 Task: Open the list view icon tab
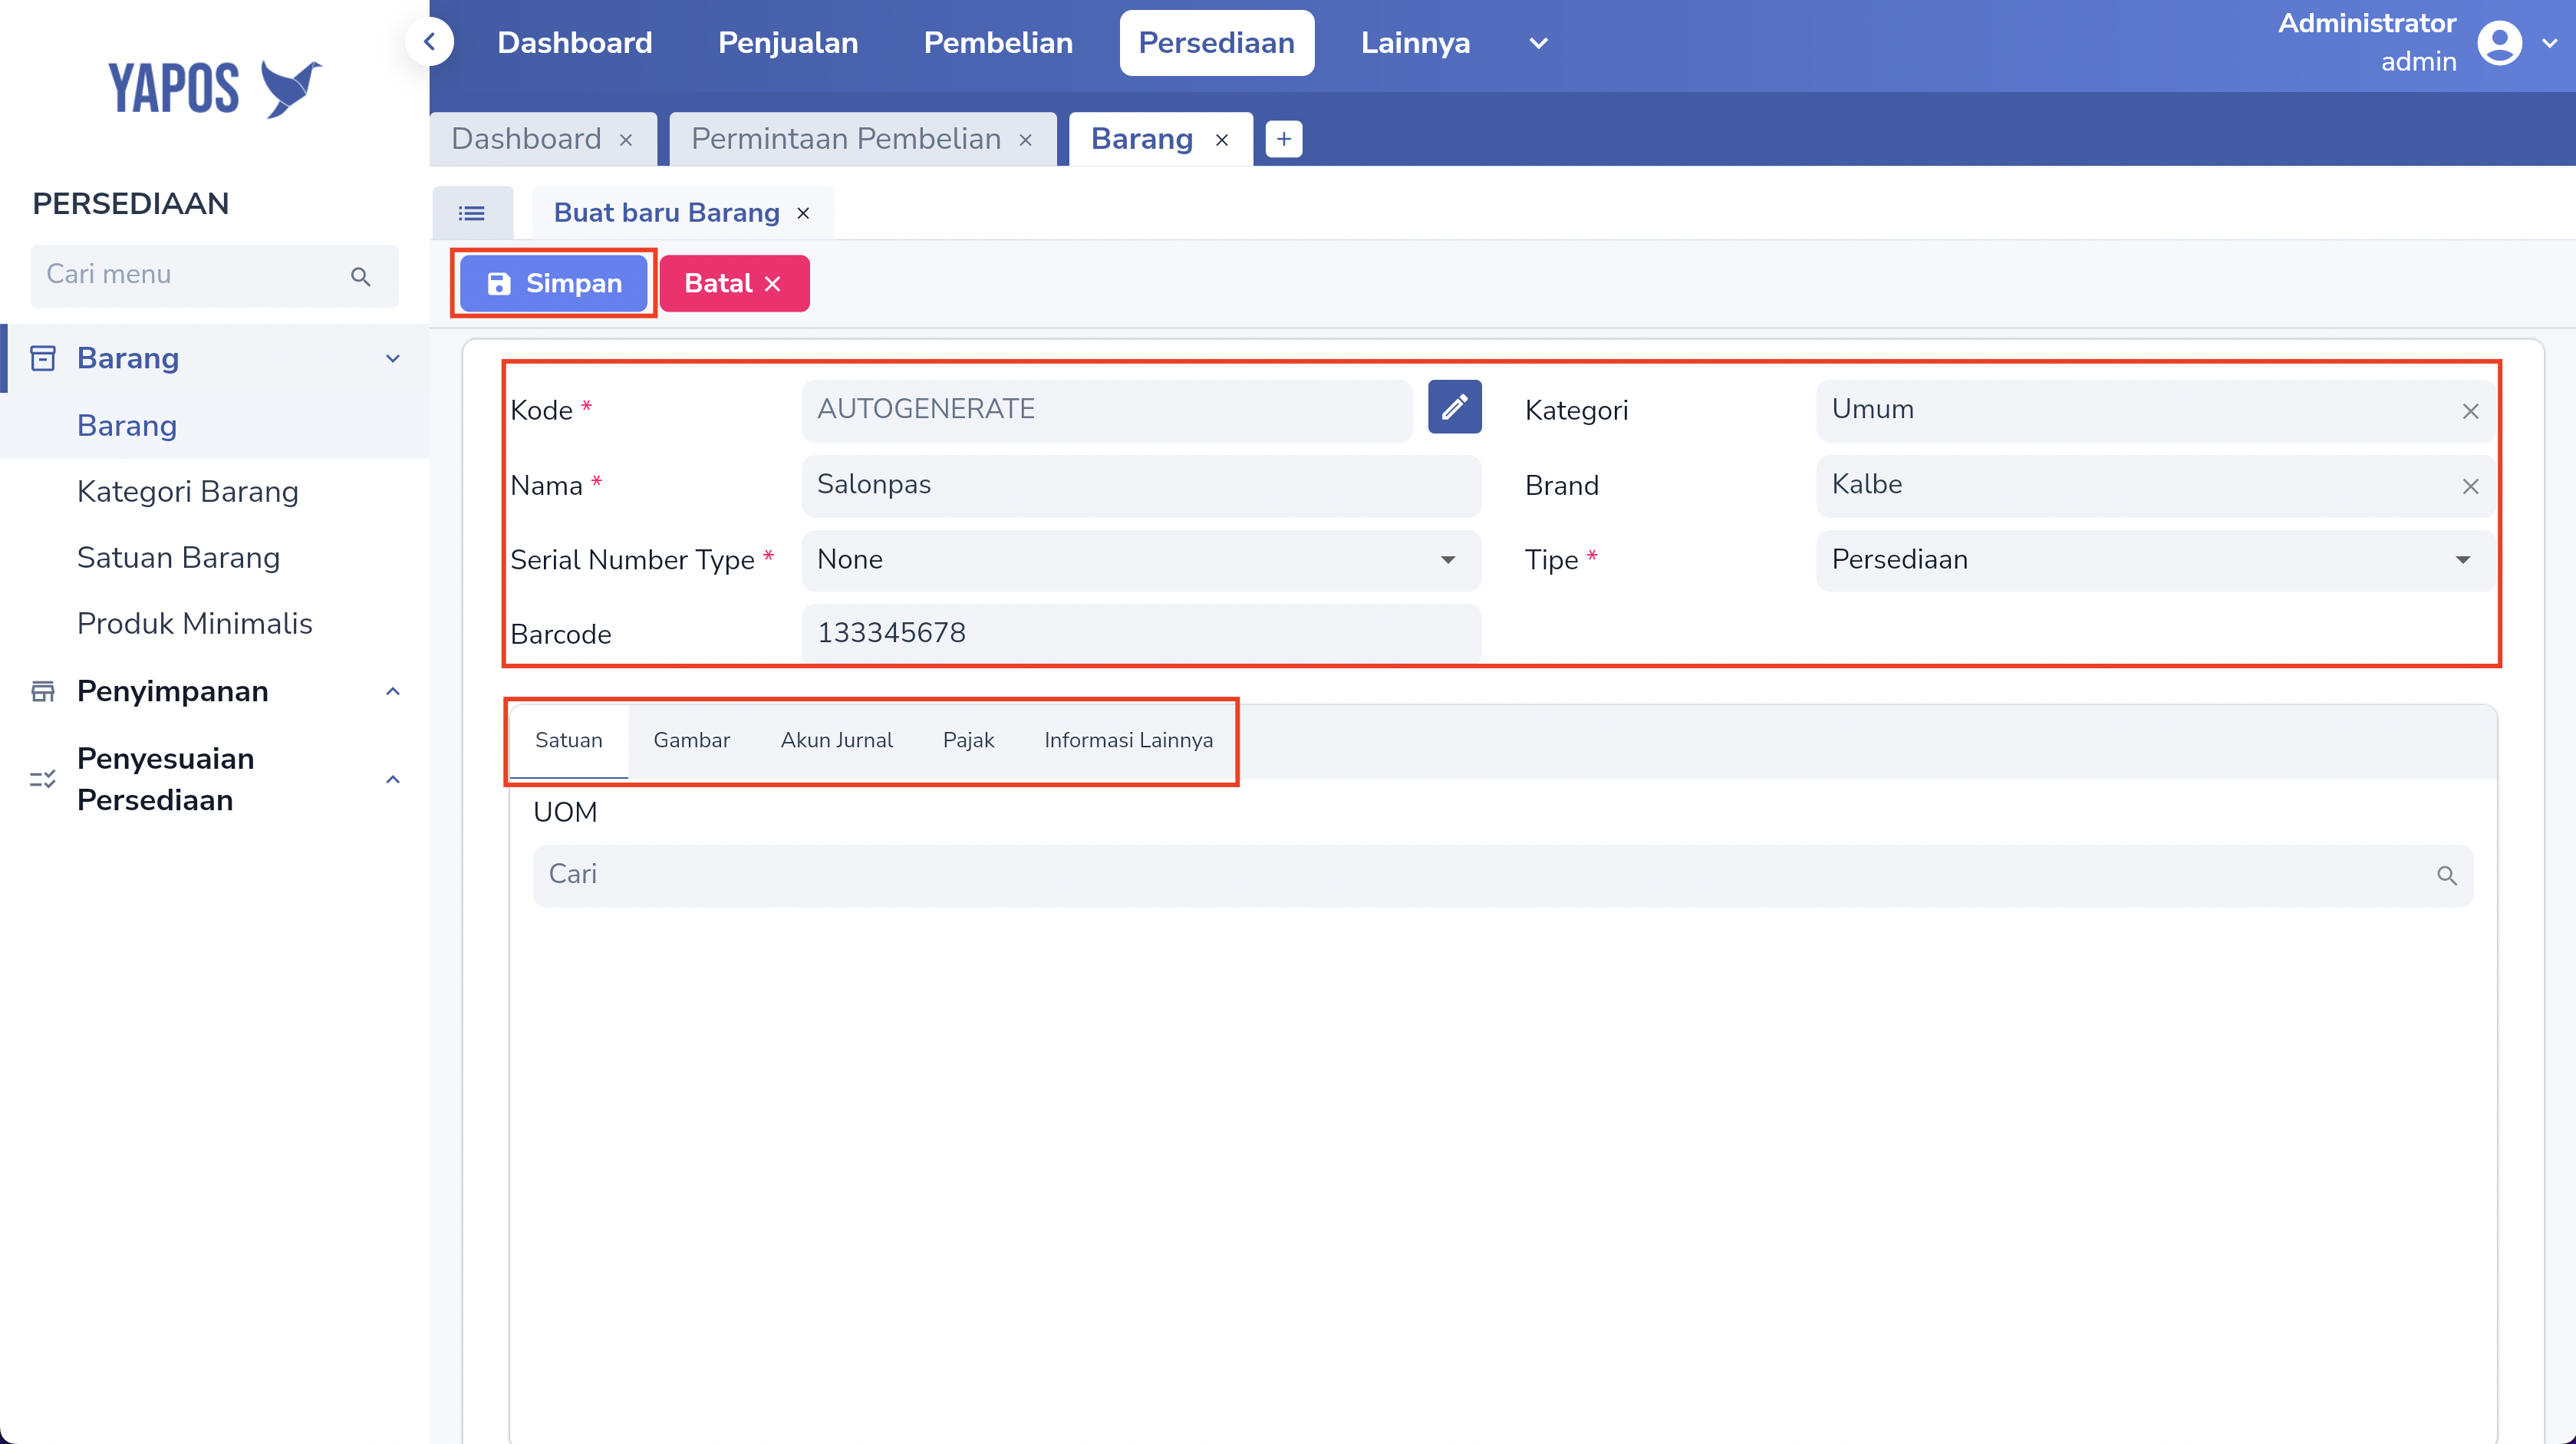point(472,213)
